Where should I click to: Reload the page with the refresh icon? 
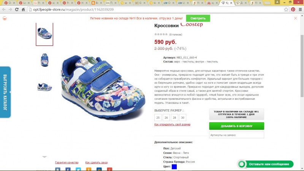(x=17, y=9)
